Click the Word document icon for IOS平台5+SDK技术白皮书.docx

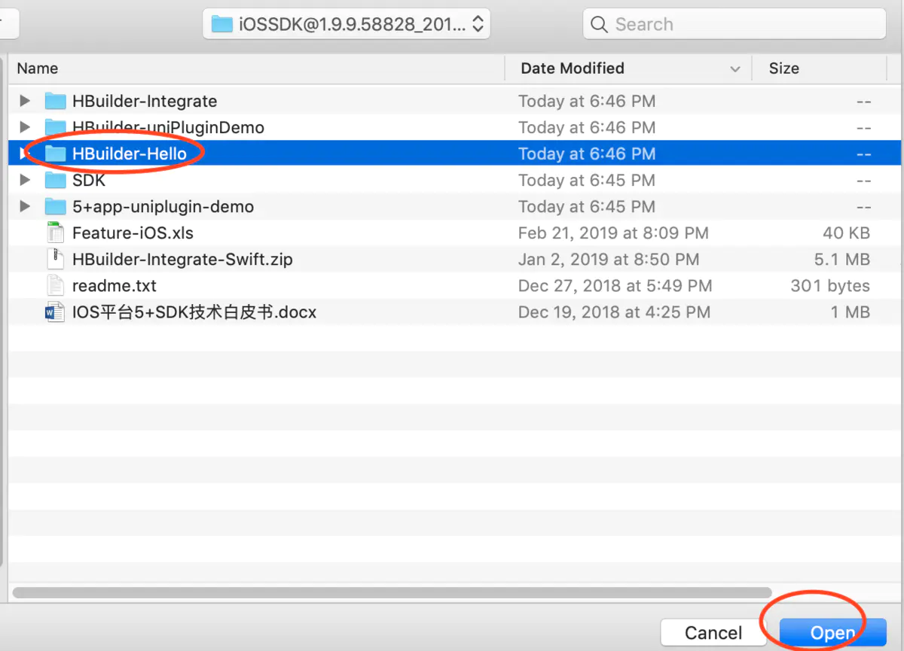point(56,312)
